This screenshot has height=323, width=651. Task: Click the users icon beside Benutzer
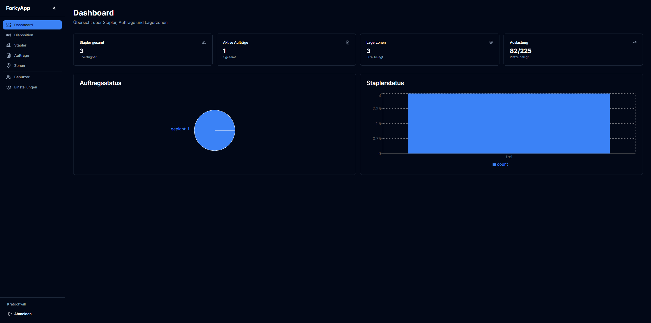8,77
